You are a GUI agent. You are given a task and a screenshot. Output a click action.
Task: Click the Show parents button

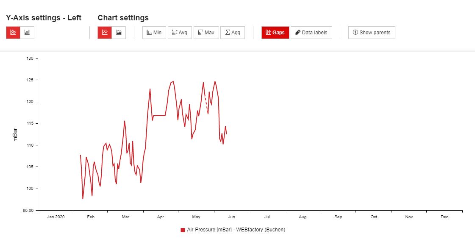click(372, 33)
